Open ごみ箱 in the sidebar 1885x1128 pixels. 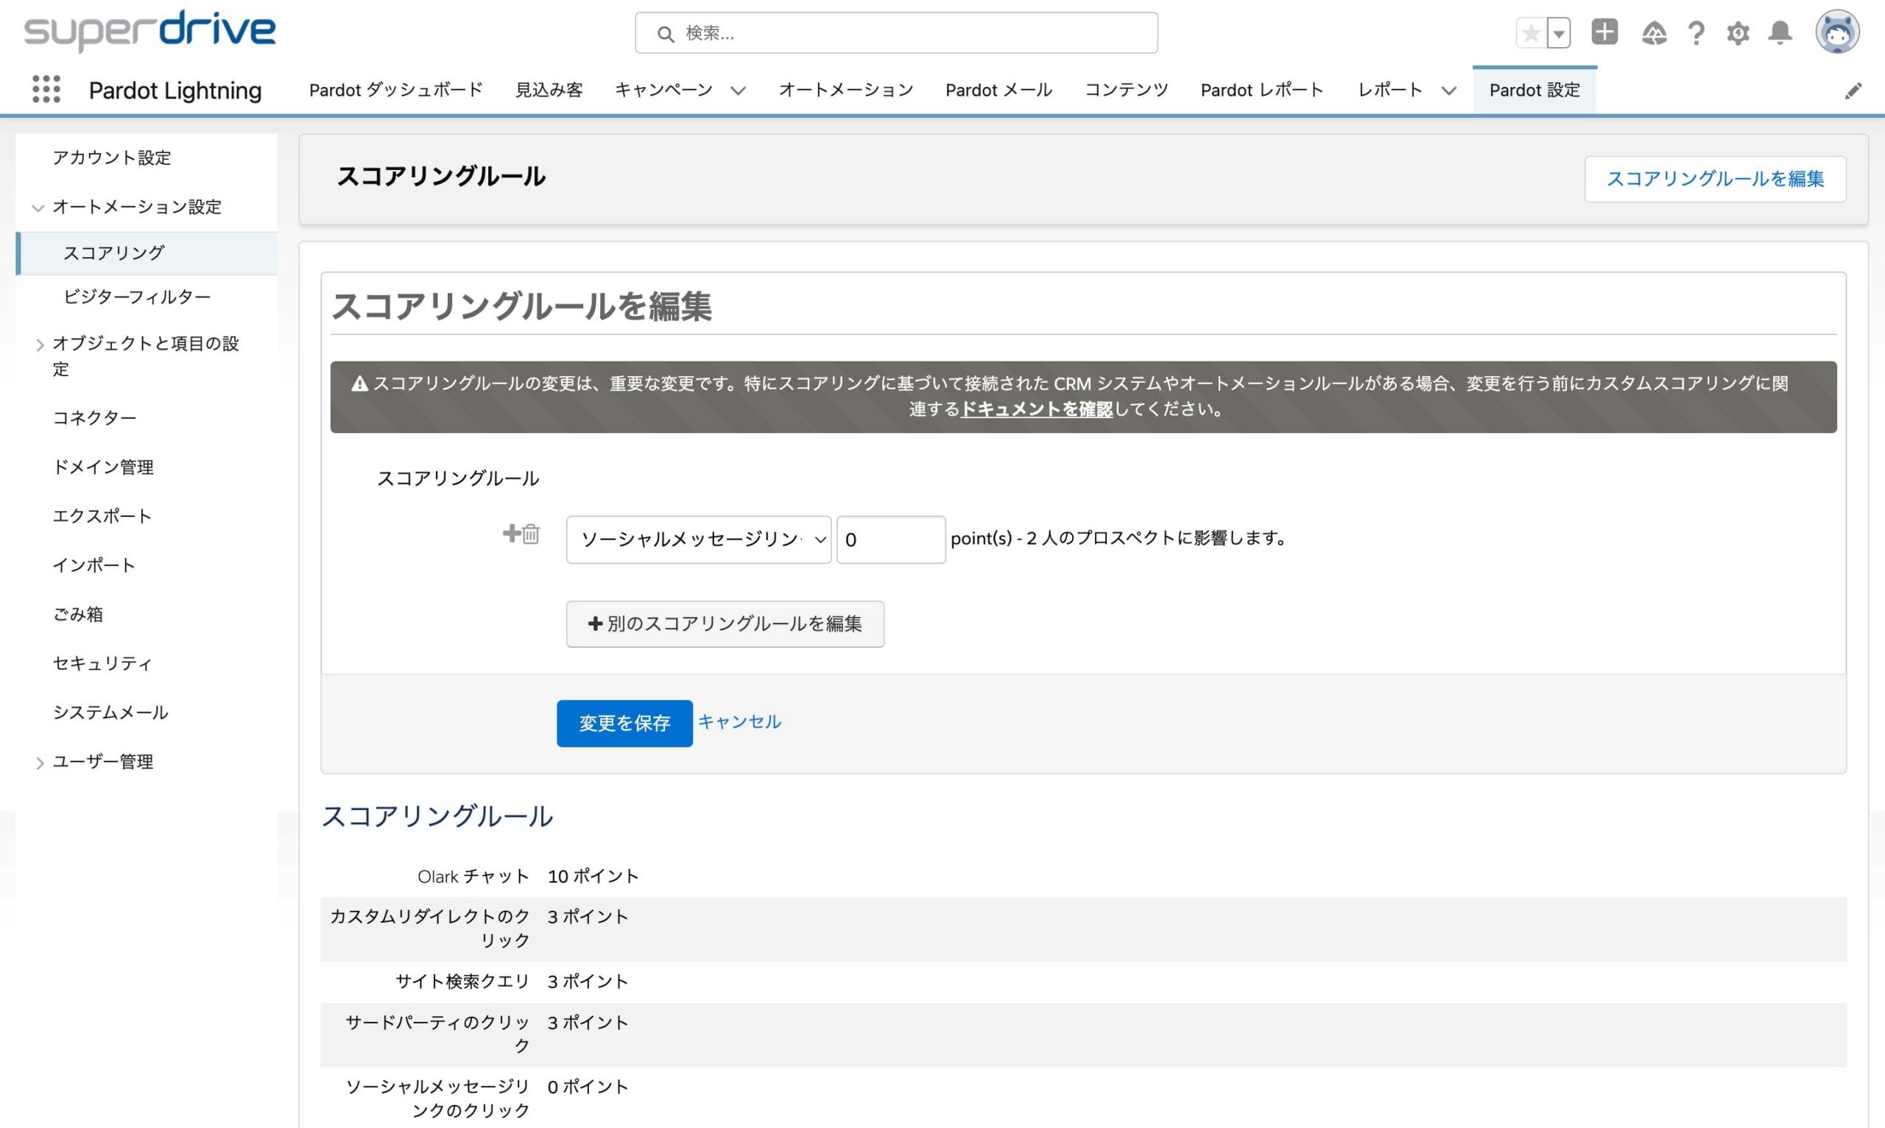[x=77, y=614]
